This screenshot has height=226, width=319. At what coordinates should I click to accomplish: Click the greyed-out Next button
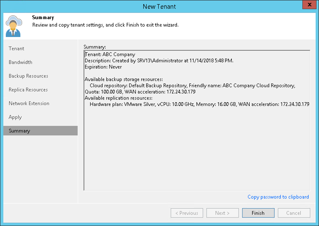coord(222,213)
